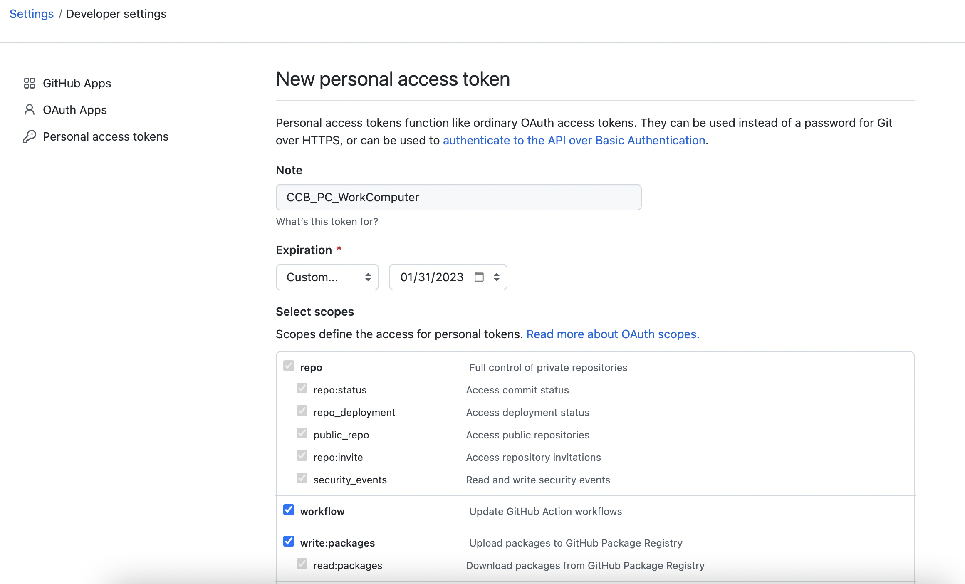Click 'Read and write security events' description
965x584 pixels.
coord(538,480)
